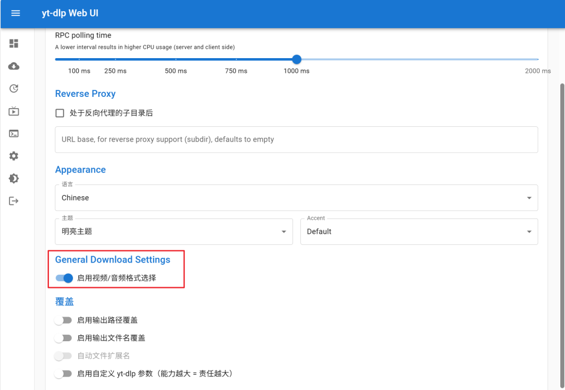This screenshot has height=390, width=565.
Task: Check the 处于反向代理的子目录后 checkbox
Action: (60, 113)
